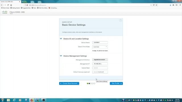This screenshot has height=102, width=182.
Task: Click the second dark wizard step dot
Action: tap(89, 84)
